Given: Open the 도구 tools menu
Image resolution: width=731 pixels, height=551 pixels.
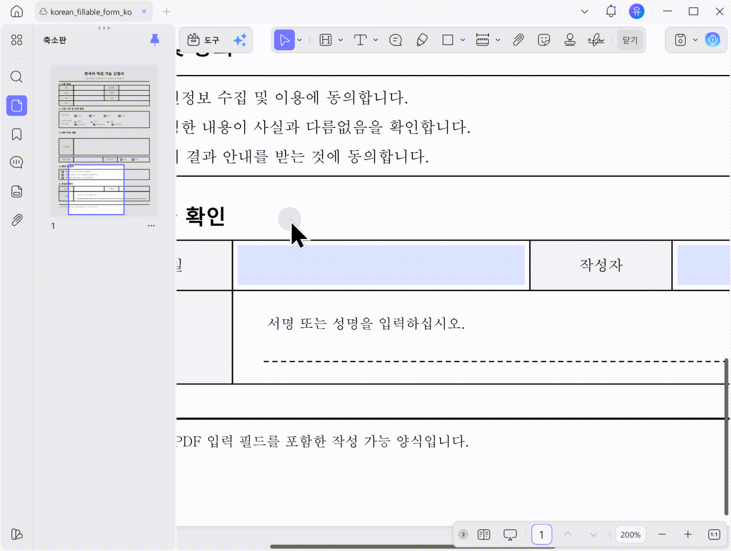Looking at the screenshot, I should click(203, 40).
